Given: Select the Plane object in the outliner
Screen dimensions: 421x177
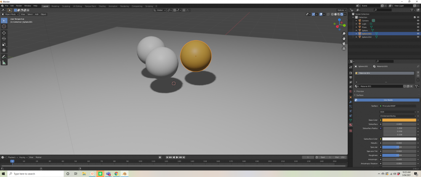Looking at the screenshot, I should coord(365,27).
